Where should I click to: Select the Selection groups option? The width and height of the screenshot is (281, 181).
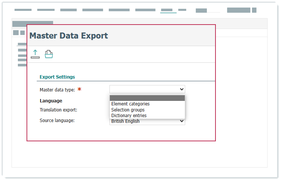(128, 110)
